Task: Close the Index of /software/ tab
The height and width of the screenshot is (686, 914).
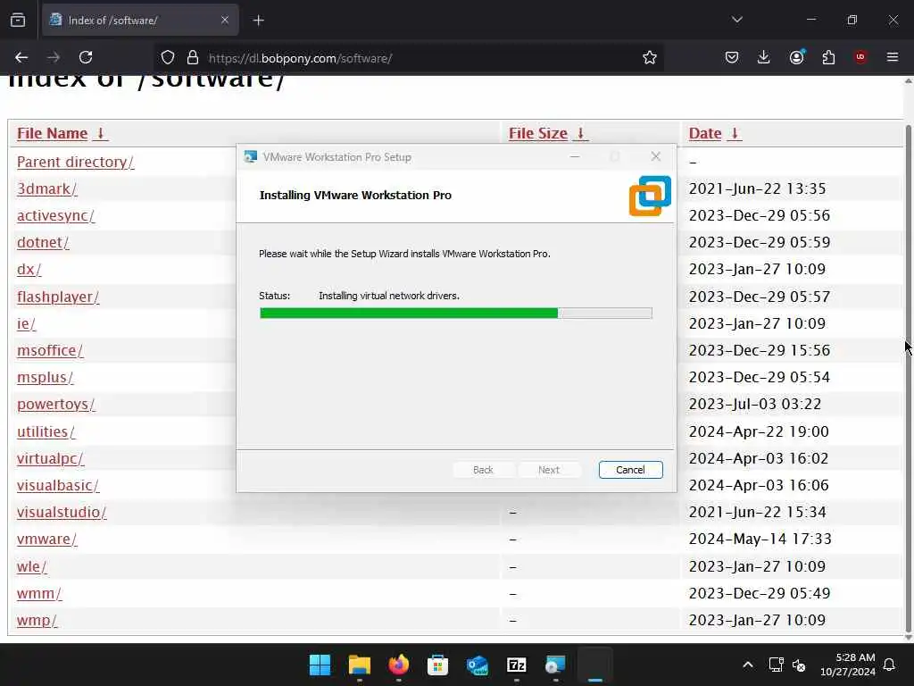Action: tap(225, 20)
